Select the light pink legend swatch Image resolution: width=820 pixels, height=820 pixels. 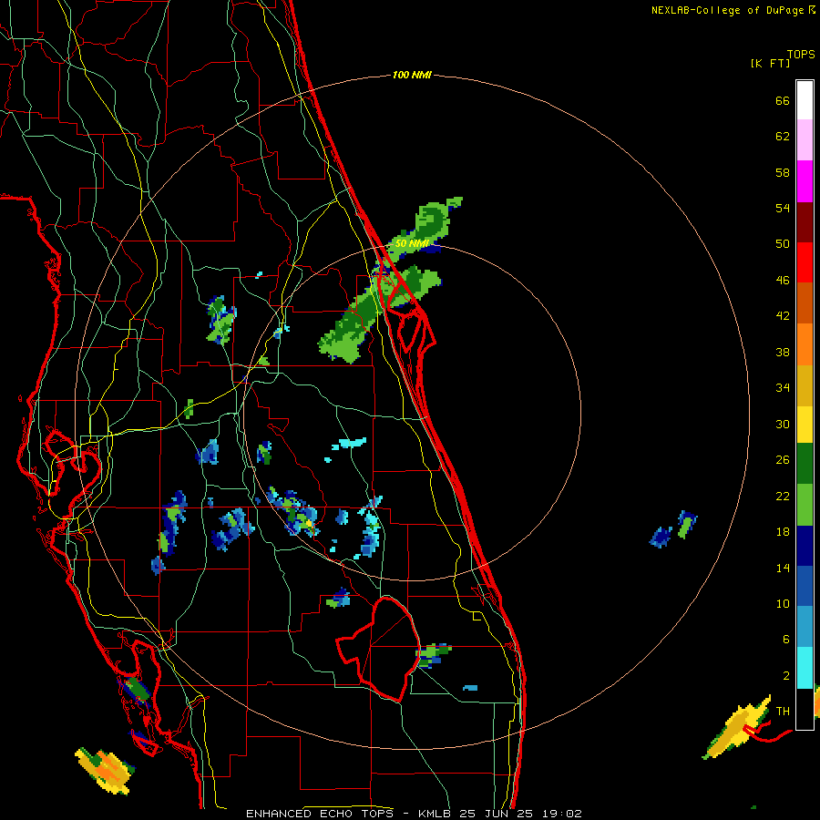pos(805,140)
